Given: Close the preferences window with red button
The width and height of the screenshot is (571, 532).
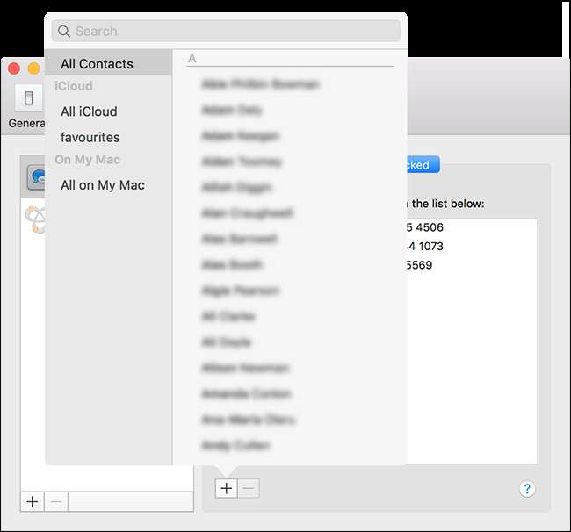Looking at the screenshot, I should (x=14, y=68).
